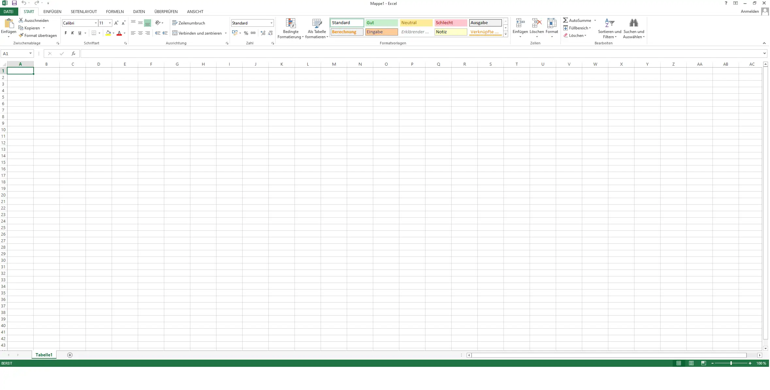This screenshot has width=770, height=390.
Task: Add a new sheet with plus icon
Action: coord(70,355)
